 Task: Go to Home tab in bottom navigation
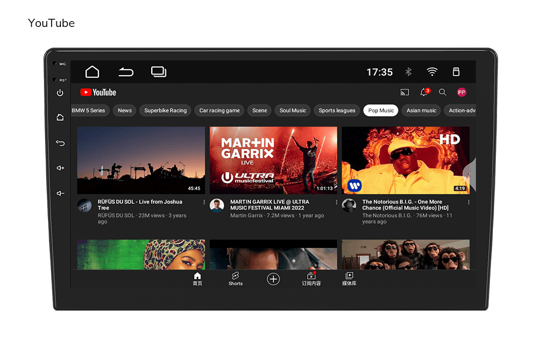(x=198, y=279)
